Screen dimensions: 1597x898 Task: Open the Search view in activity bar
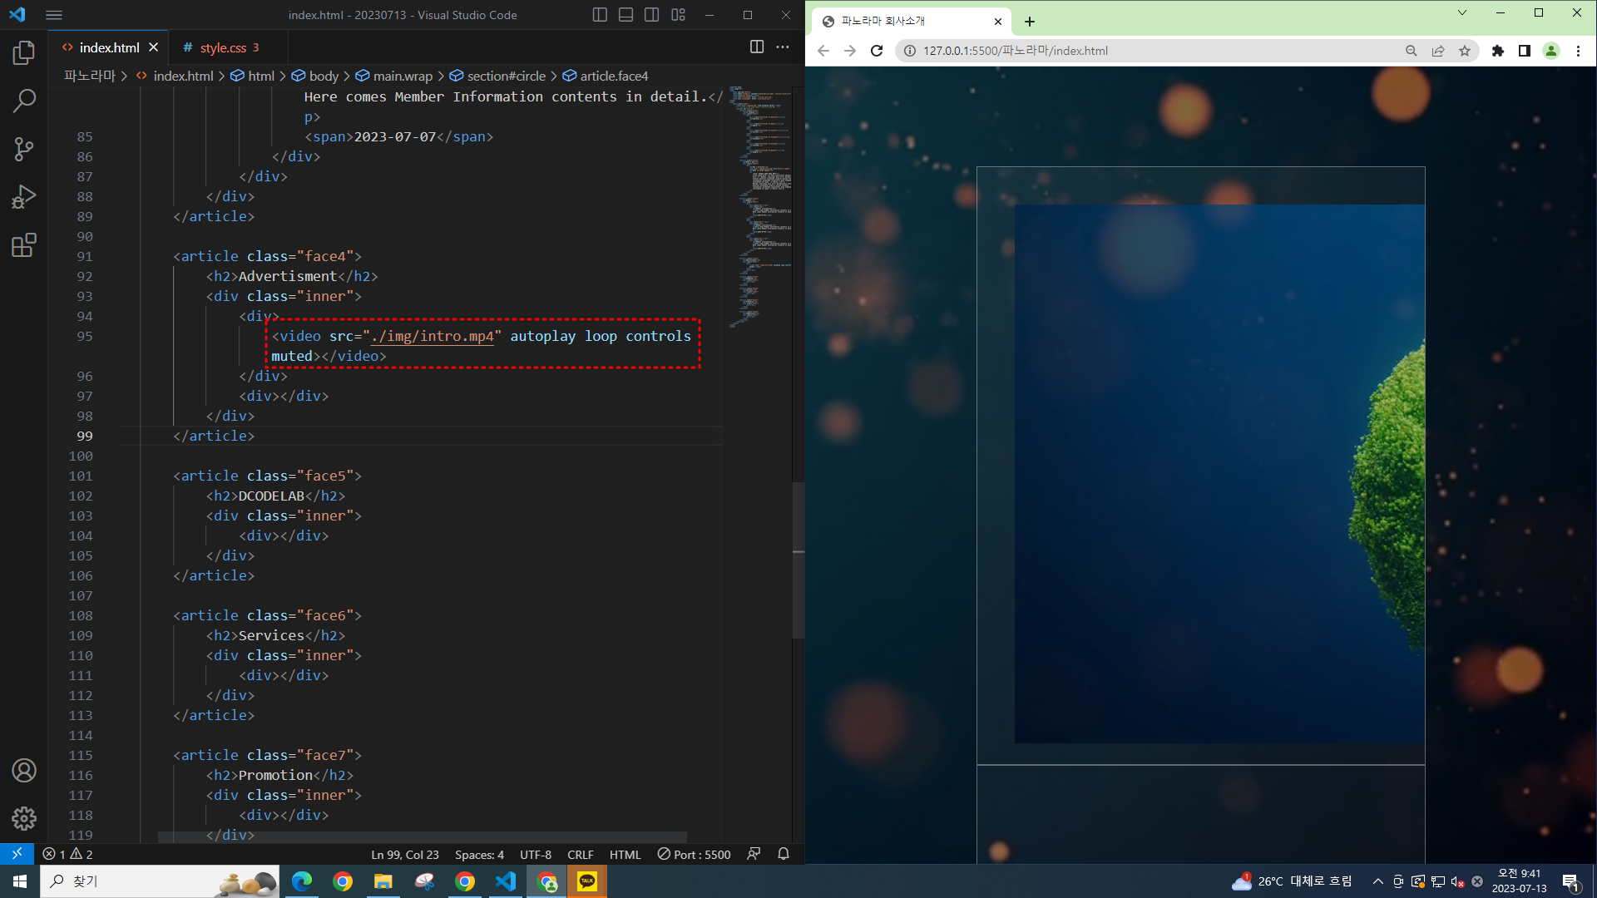tap(24, 101)
